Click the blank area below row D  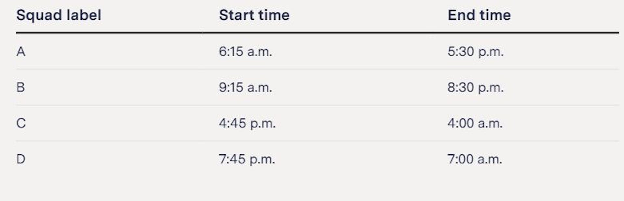tap(317, 186)
